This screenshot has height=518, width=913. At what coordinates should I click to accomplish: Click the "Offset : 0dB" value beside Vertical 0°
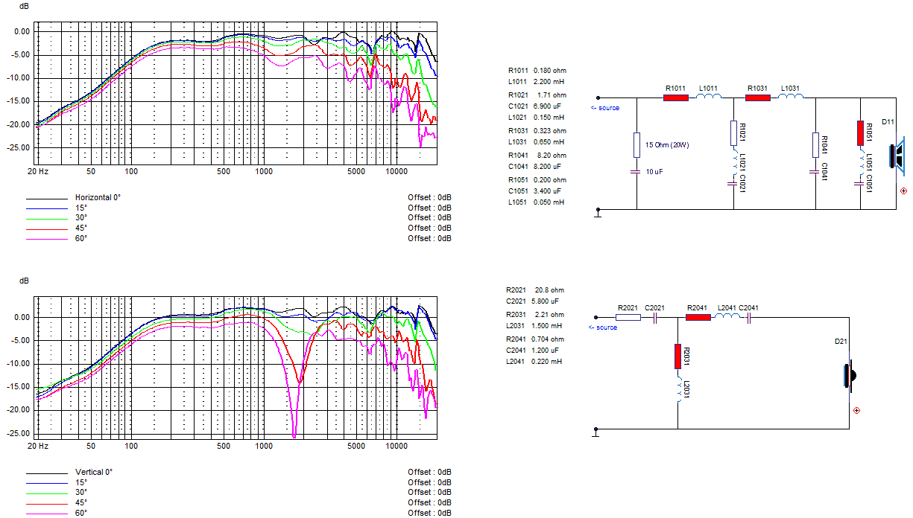[x=429, y=472]
